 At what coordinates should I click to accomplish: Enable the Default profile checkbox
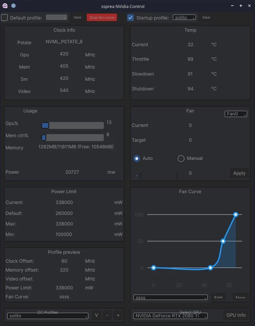click(x=4, y=17)
